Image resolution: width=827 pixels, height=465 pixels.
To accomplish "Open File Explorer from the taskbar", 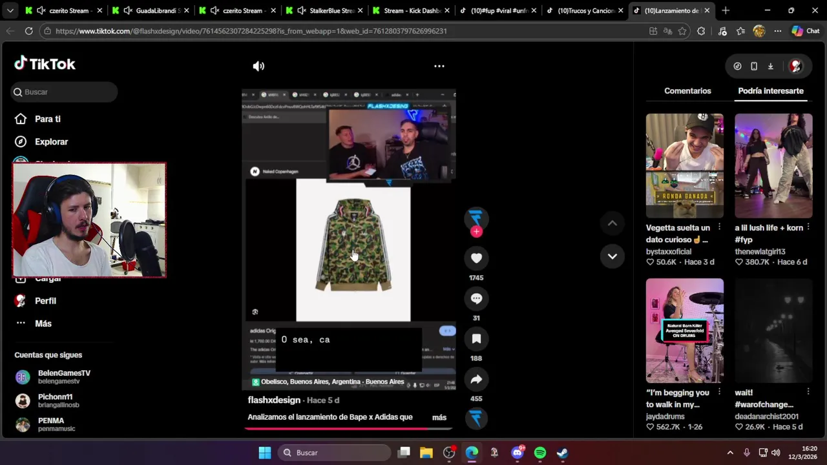I will pos(426,453).
